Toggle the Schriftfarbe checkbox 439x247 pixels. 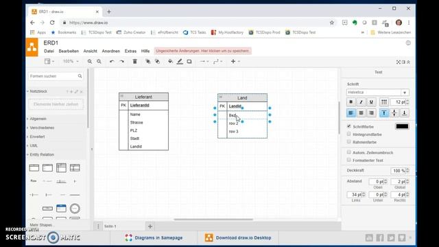point(349,126)
